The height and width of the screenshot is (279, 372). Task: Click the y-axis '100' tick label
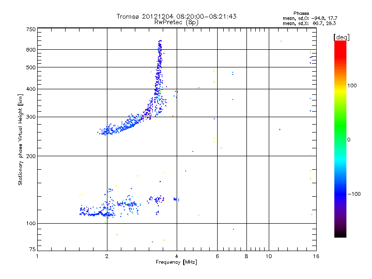click(x=31, y=223)
